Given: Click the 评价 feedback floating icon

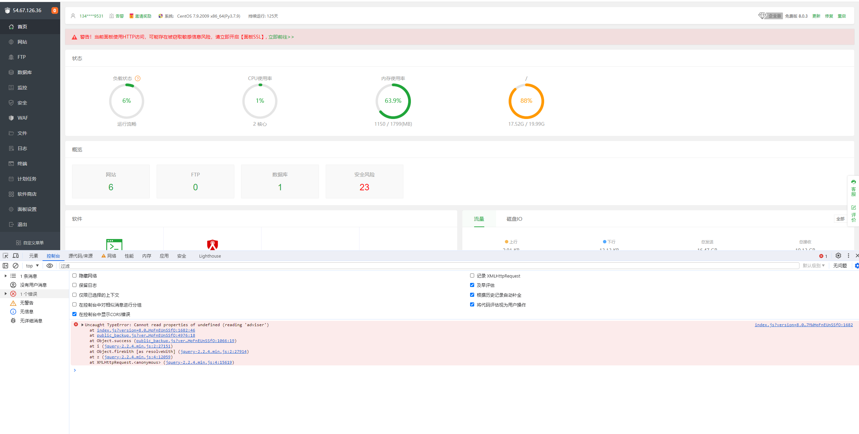Looking at the screenshot, I should [x=854, y=213].
